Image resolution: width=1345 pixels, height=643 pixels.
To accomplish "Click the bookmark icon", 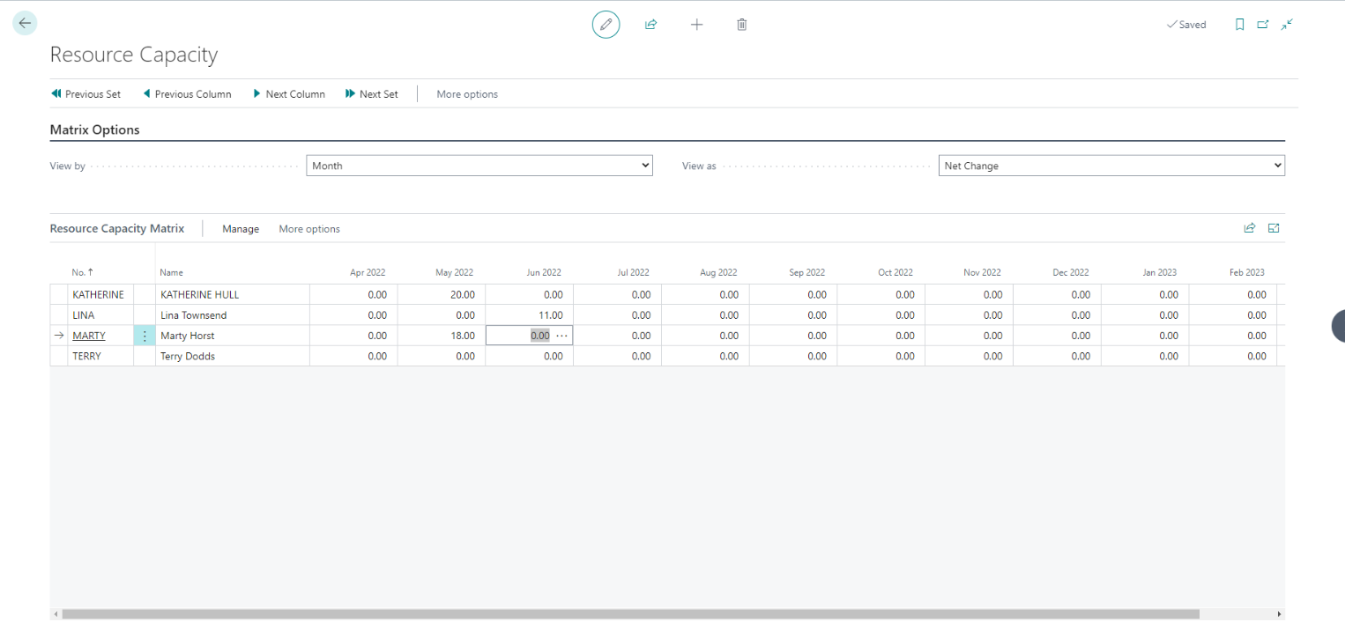I will pyautogui.click(x=1239, y=25).
